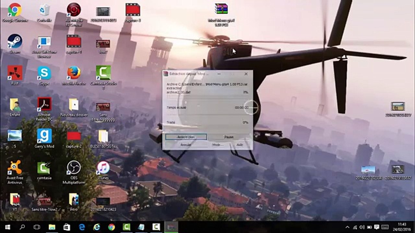415x233 pixels.
Task: Open the YT folder on desktop
Action: pos(15,202)
